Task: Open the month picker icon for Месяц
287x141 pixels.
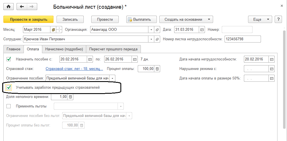Action: pos(53,29)
